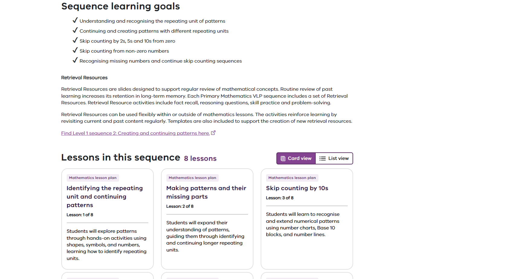Open Skip counting by 10s lesson

[x=297, y=188]
